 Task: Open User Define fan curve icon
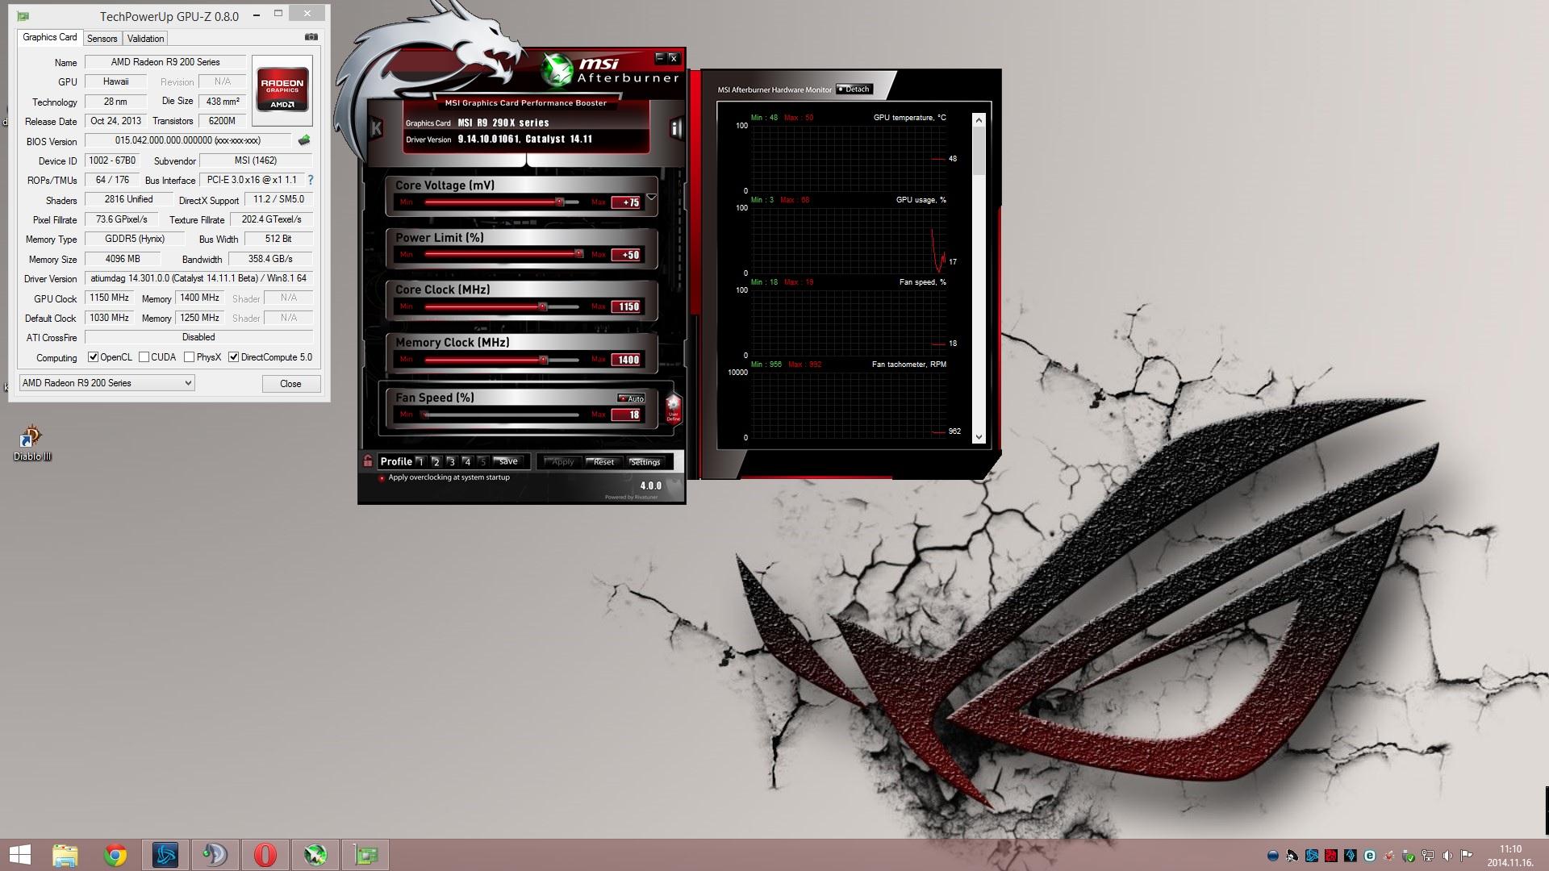(x=673, y=408)
